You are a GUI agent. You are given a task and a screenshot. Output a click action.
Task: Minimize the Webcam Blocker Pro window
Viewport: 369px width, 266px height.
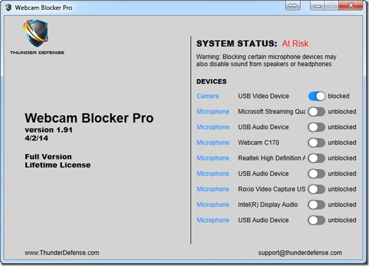point(317,5)
